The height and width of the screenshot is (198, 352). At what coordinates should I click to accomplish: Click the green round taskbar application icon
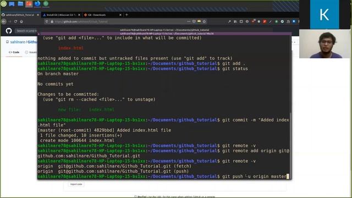(46, 4)
